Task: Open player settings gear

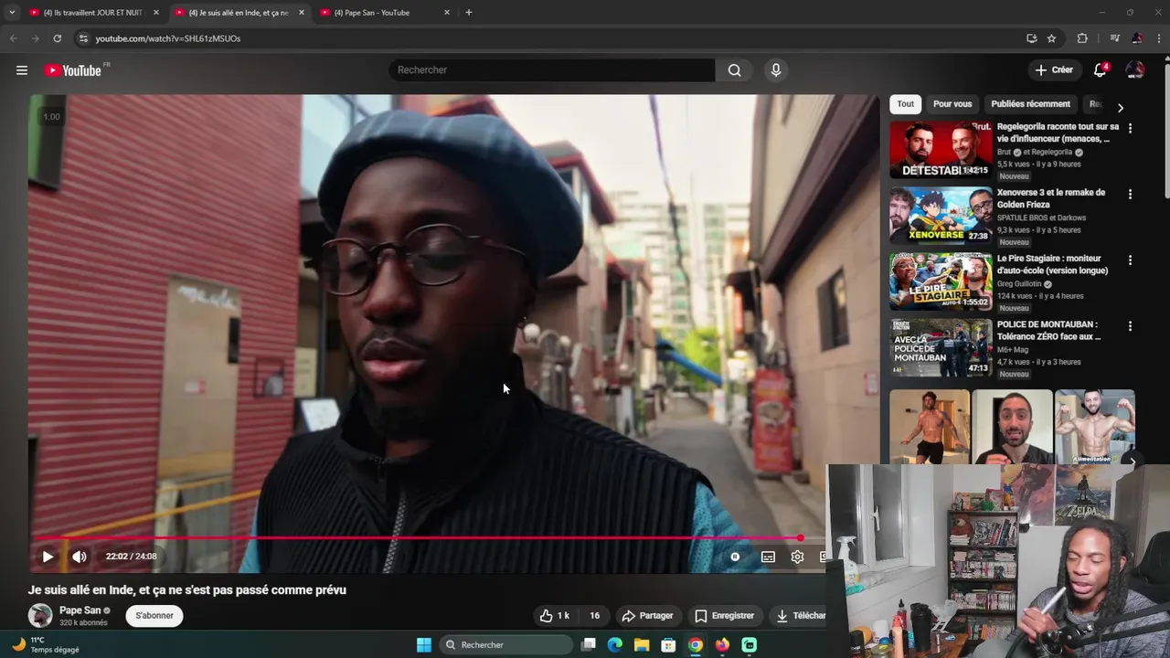Action: click(x=797, y=557)
